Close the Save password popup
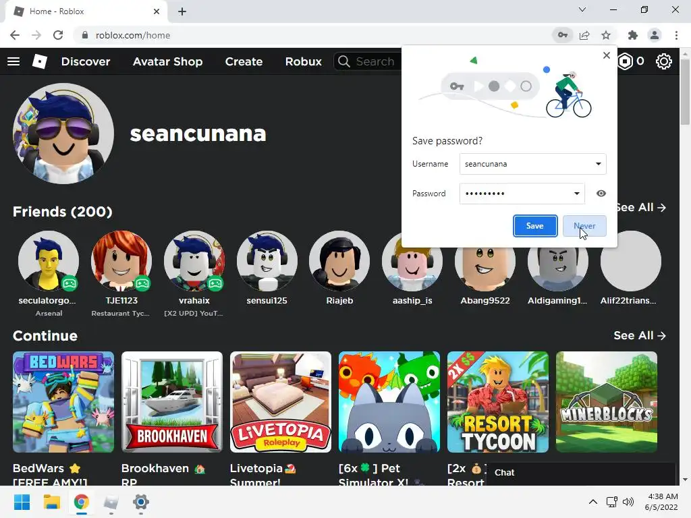Image resolution: width=691 pixels, height=518 pixels. coord(607,55)
